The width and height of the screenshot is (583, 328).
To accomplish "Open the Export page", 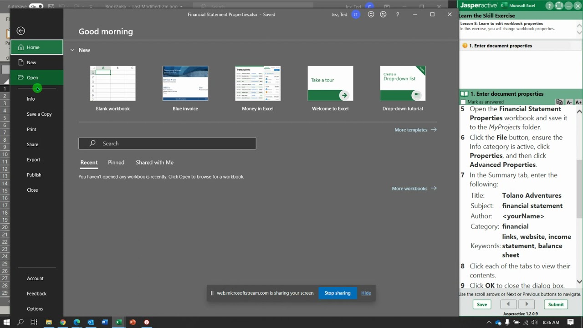I will click(37, 159).
